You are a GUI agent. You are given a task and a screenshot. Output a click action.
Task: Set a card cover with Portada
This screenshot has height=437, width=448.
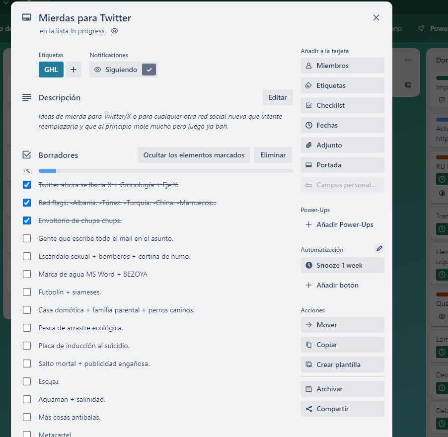[x=342, y=165]
